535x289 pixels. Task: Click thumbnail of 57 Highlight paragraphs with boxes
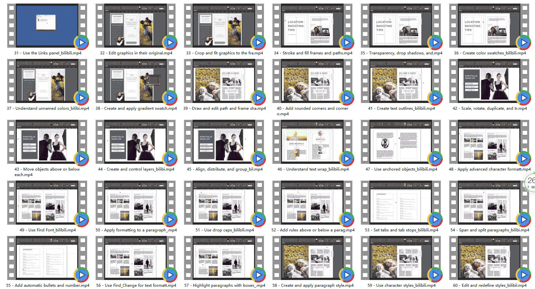pyautogui.click(x=224, y=258)
